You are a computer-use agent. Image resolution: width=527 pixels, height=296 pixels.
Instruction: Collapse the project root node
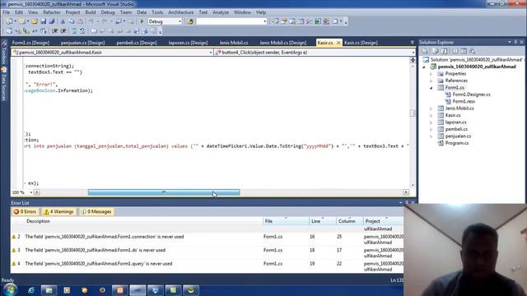[424, 67]
